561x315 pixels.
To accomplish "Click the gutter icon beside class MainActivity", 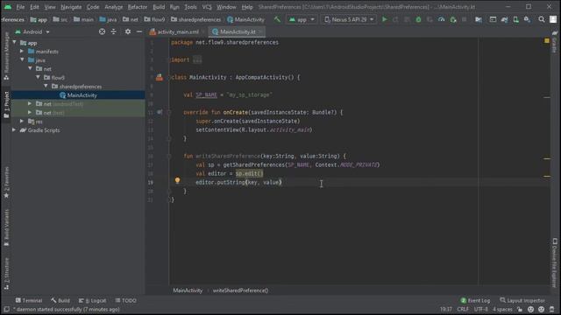I will point(160,78).
